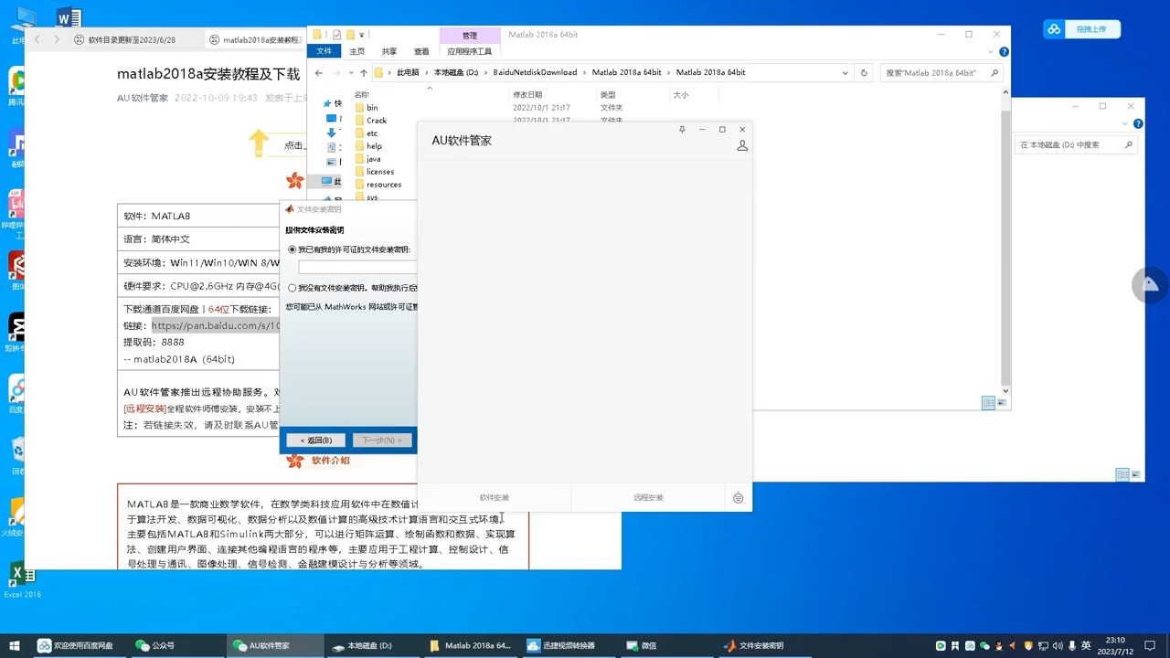Switch to the 查看 ribbon tab
1170x658 pixels.
(x=421, y=51)
